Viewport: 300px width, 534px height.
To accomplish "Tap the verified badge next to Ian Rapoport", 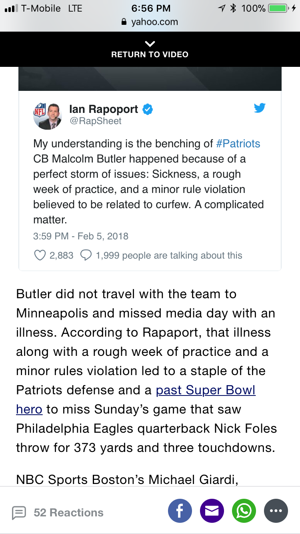I will 148,109.
